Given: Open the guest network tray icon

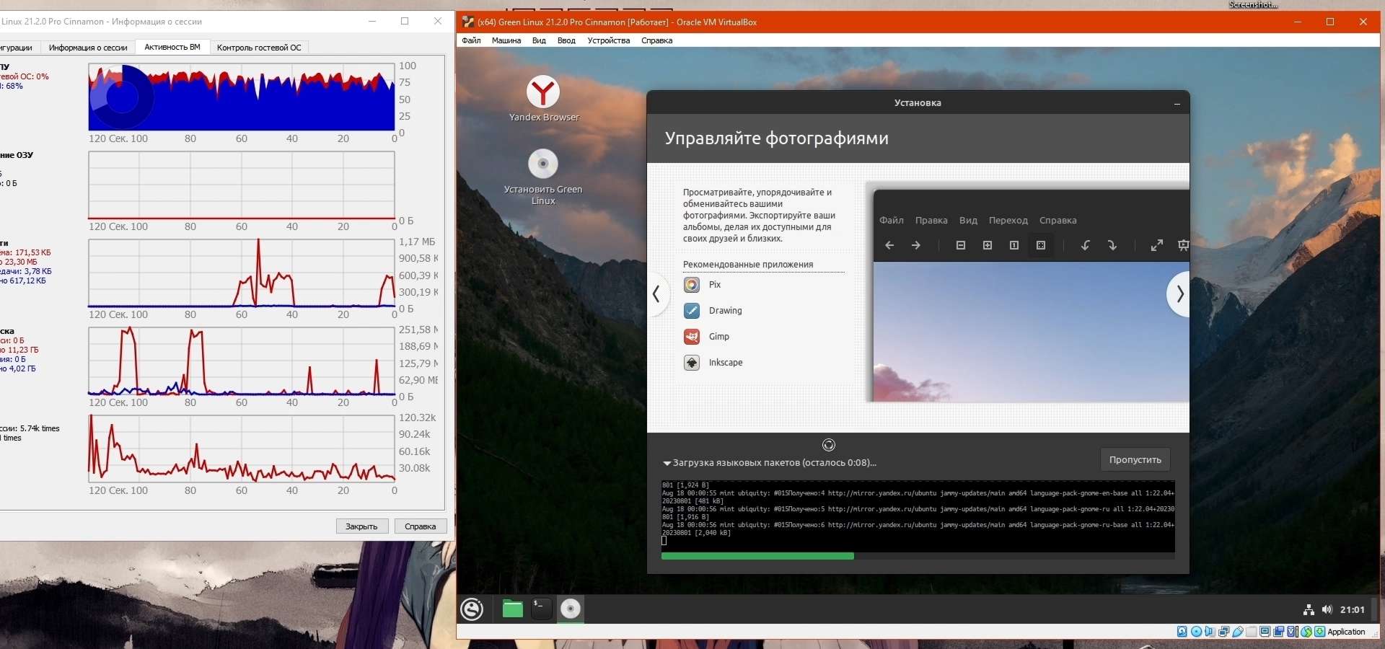Looking at the screenshot, I should 1309,610.
